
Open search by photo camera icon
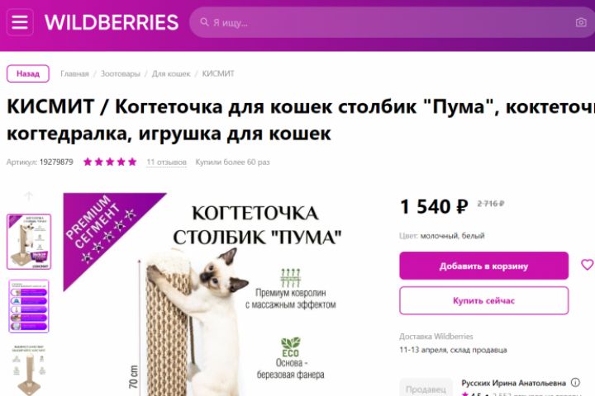point(581,22)
